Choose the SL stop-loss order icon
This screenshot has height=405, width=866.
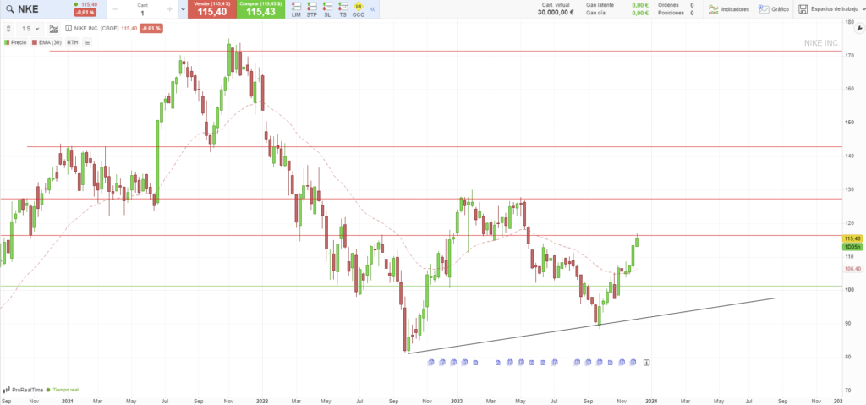(327, 9)
